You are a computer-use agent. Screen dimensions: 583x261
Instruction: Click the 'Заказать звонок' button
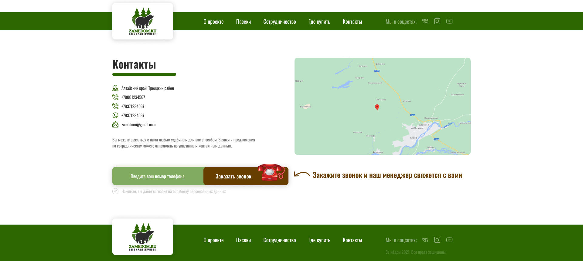(x=246, y=176)
